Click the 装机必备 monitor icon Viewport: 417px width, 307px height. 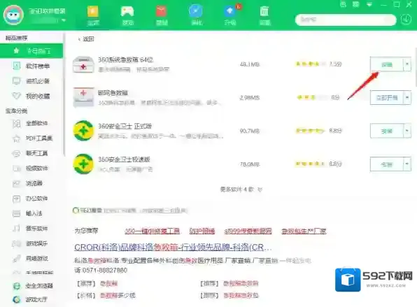17,81
